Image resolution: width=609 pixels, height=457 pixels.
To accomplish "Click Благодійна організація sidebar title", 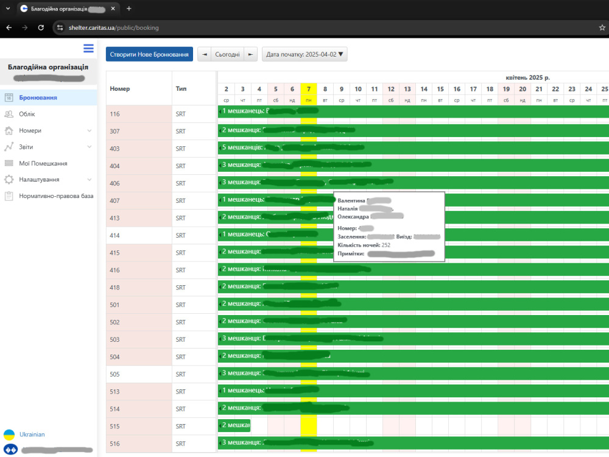I will coord(48,67).
